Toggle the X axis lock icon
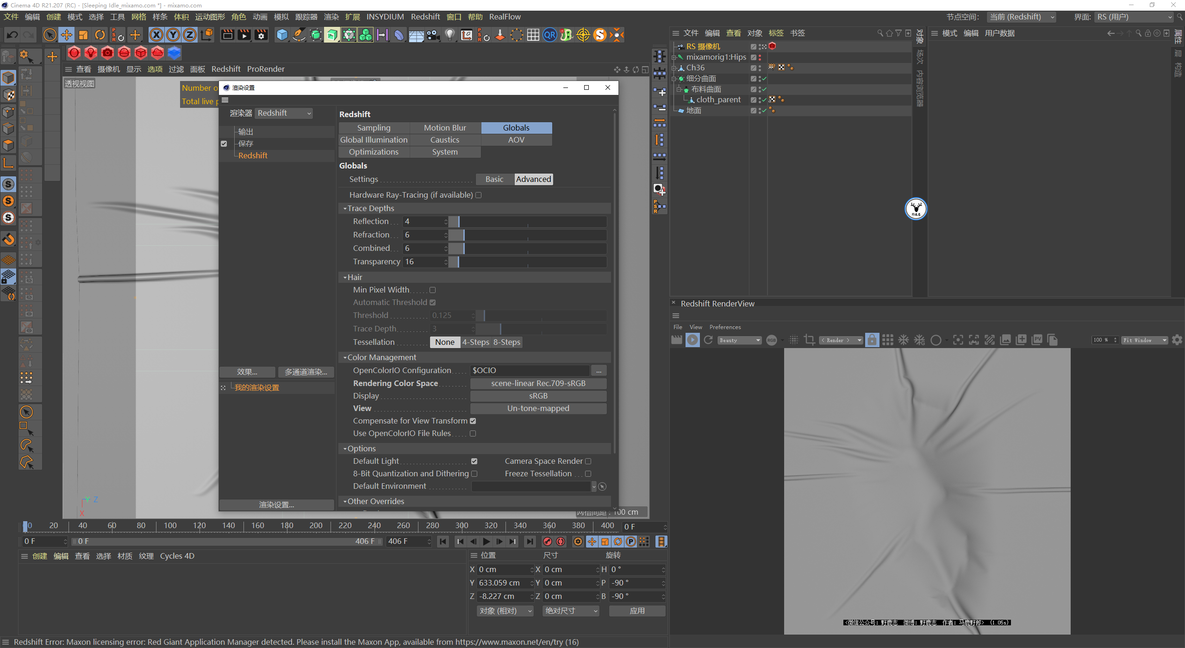The height and width of the screenshot is (648, 1185). click(156, 35)
